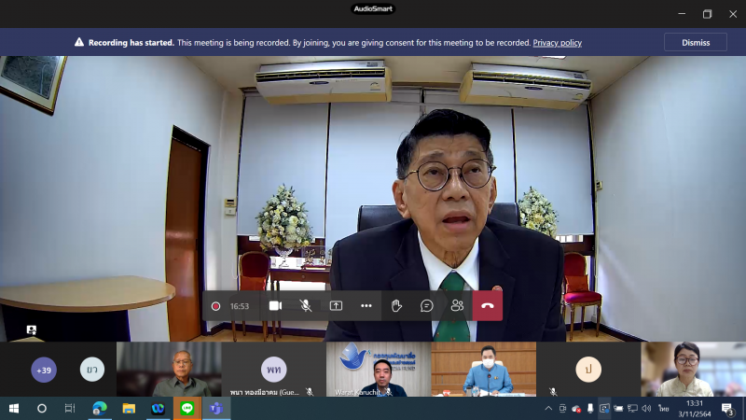The height and width of the screenshot is (420, 746).
Task: Expand hidden system tray icons chevron
Action: click(548, 409)
